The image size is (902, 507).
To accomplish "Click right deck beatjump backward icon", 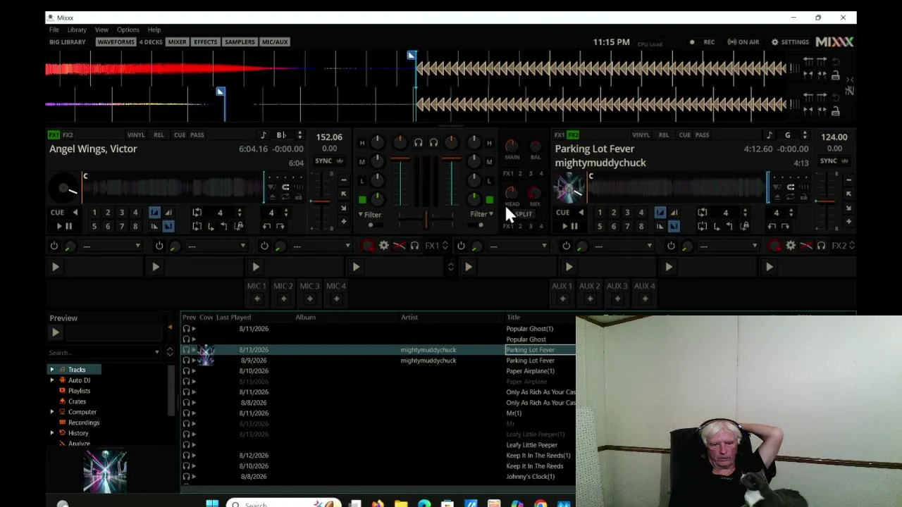I will (772, 226).
